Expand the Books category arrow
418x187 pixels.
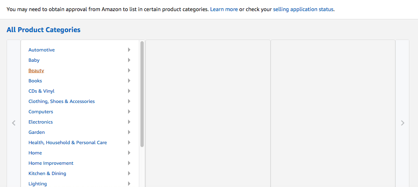[x=129, y=81]
